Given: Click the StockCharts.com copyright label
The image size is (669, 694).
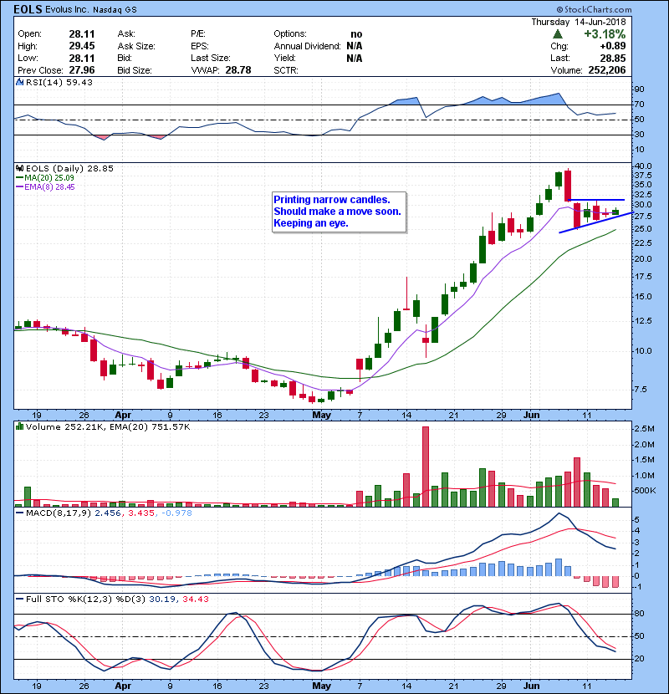Looking at the screenshot, I should pos(595,9).
